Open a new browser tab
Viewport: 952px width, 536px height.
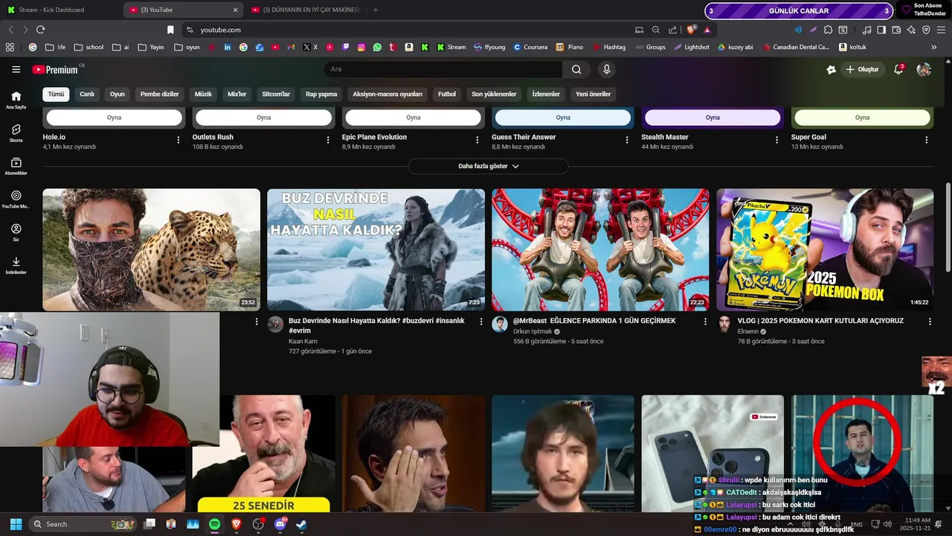375,10
